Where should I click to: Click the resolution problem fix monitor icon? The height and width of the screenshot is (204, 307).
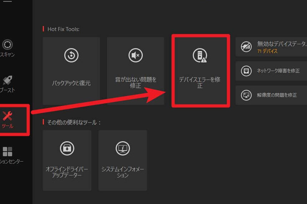pyautogui.click(x=246, y=95)
